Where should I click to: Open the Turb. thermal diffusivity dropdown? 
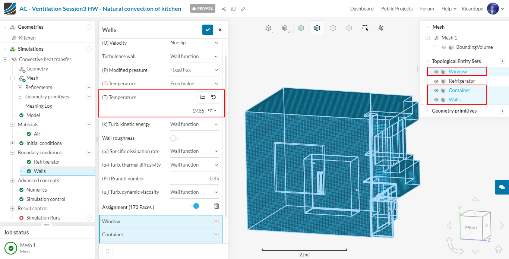pos(194,165)
